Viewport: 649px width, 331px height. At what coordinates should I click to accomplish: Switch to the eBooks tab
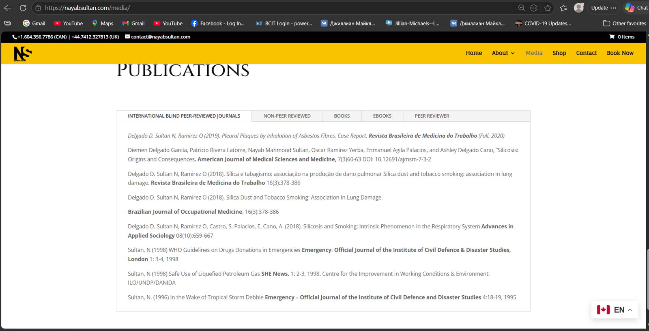click(382, 116)
